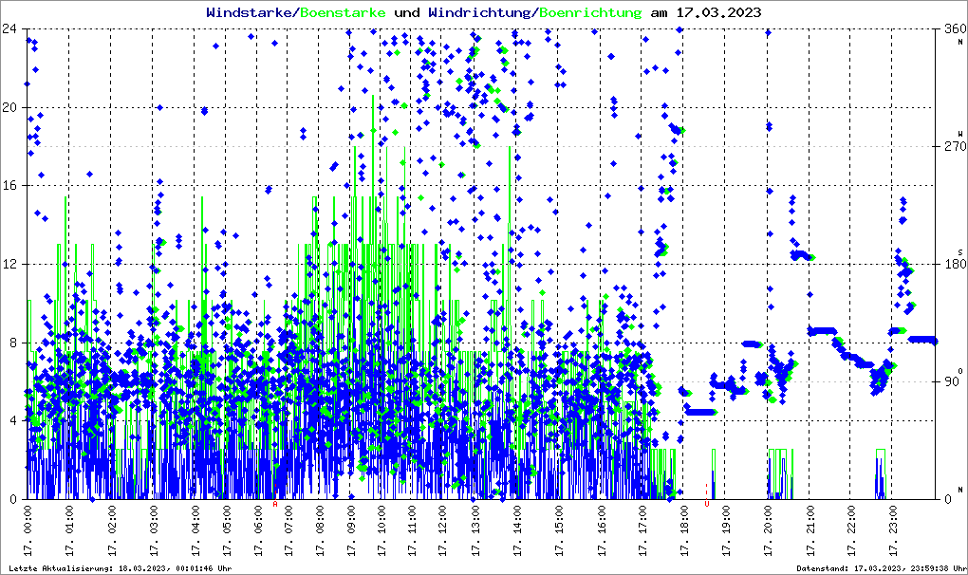Viewport: 968px width, 575px height.
Task: Click the '16' label on left axis
Action: click(x=9, y=186)
